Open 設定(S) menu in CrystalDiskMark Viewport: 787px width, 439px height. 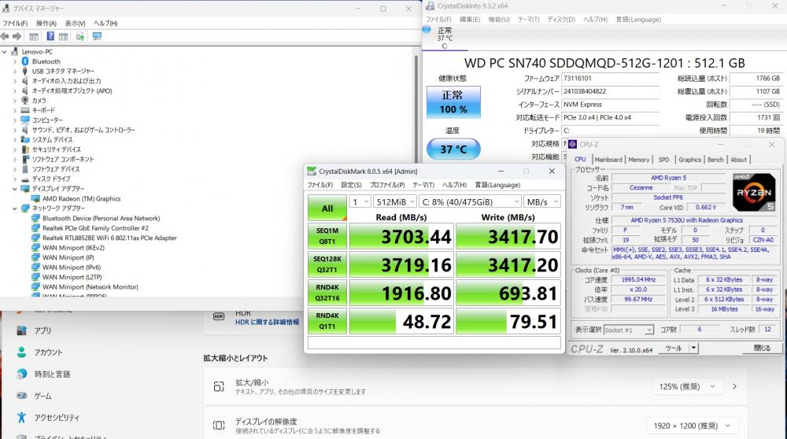[x=351, y=185]
